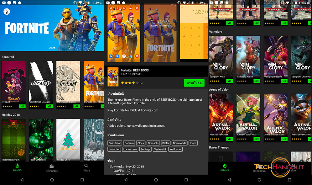Viewport: 312px width, 185px height.
Task: Select the Calculator component tag
Action: point(115,143)
